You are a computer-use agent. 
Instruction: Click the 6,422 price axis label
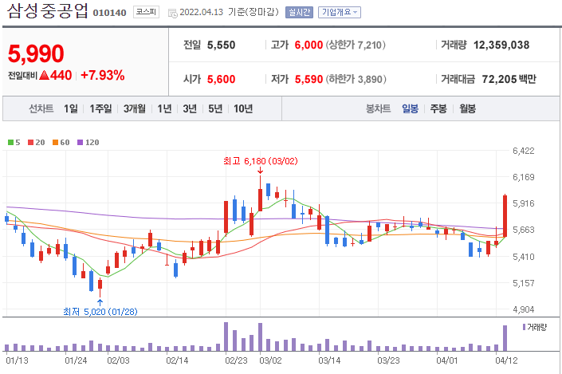pyautogui.click(x=523, y=151)
